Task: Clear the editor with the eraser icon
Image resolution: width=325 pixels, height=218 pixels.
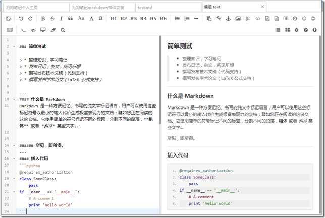Action: click(53, 30)
